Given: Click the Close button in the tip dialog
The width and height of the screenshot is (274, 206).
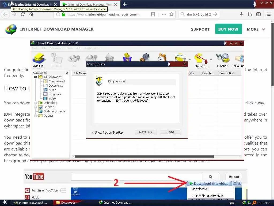Looking at the screenshot, I should coord(170,132).
